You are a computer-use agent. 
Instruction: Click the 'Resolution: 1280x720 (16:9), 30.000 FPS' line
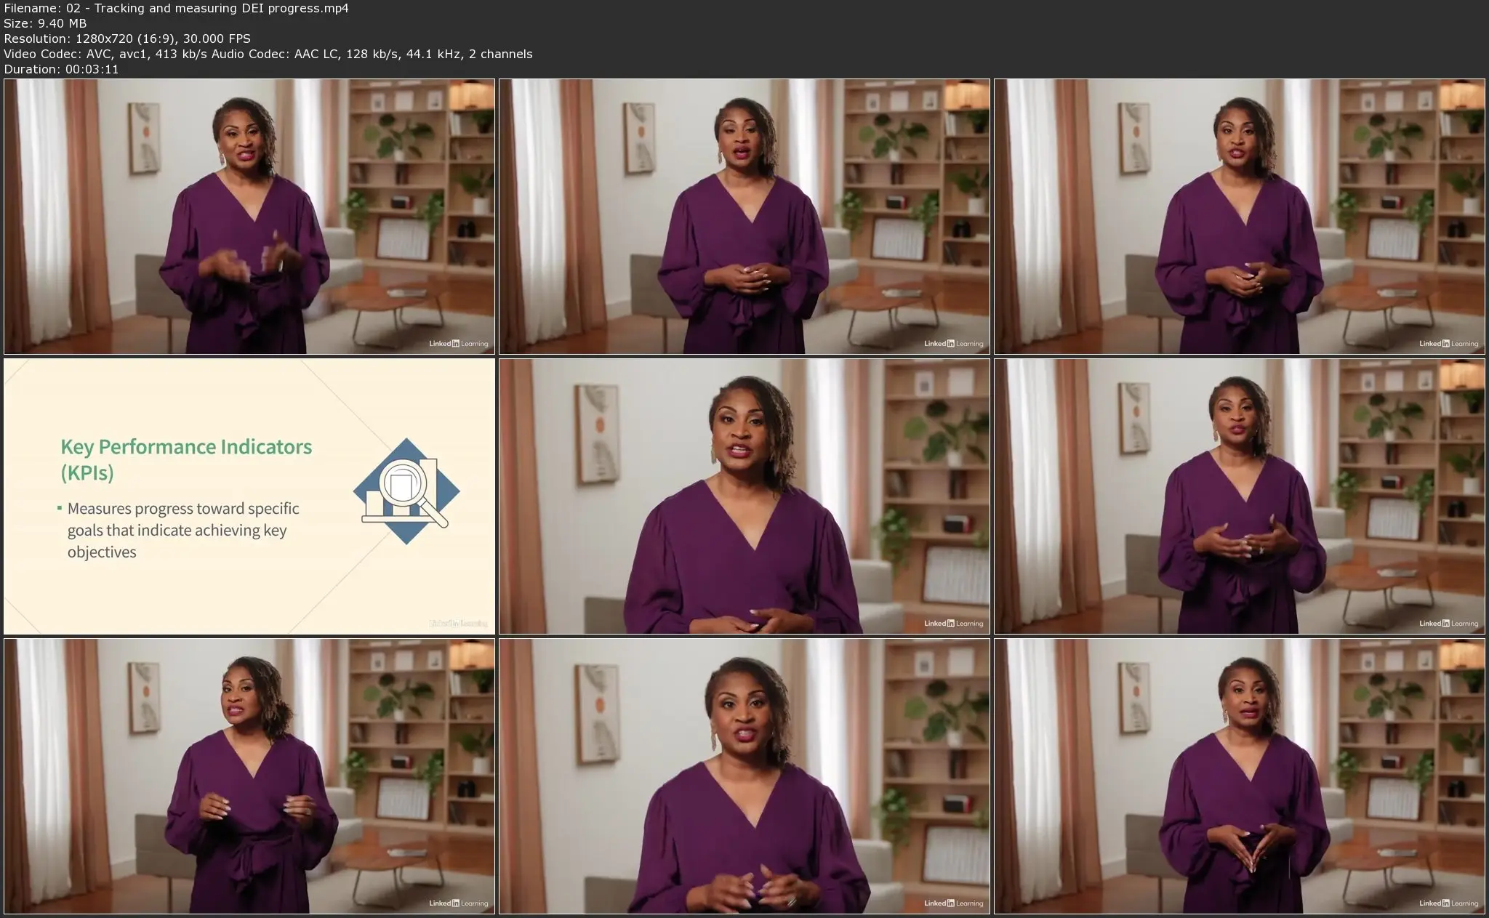click(127, 39)
